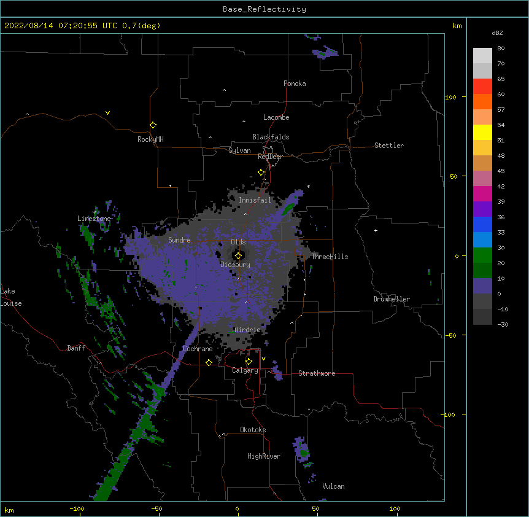
Task: Click the km unit label at top right
Action: 457,26
